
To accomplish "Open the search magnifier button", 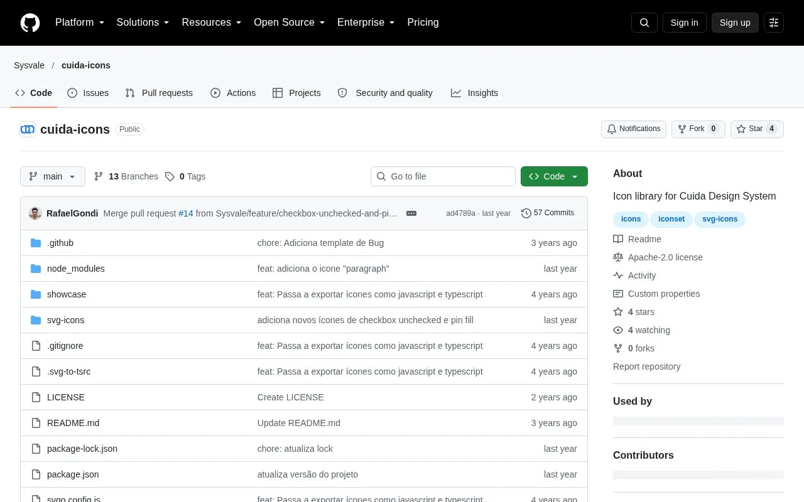I will [x=644, y=23].
